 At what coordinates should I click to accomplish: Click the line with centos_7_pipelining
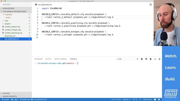pyautogui.click(x=82, y=26)
